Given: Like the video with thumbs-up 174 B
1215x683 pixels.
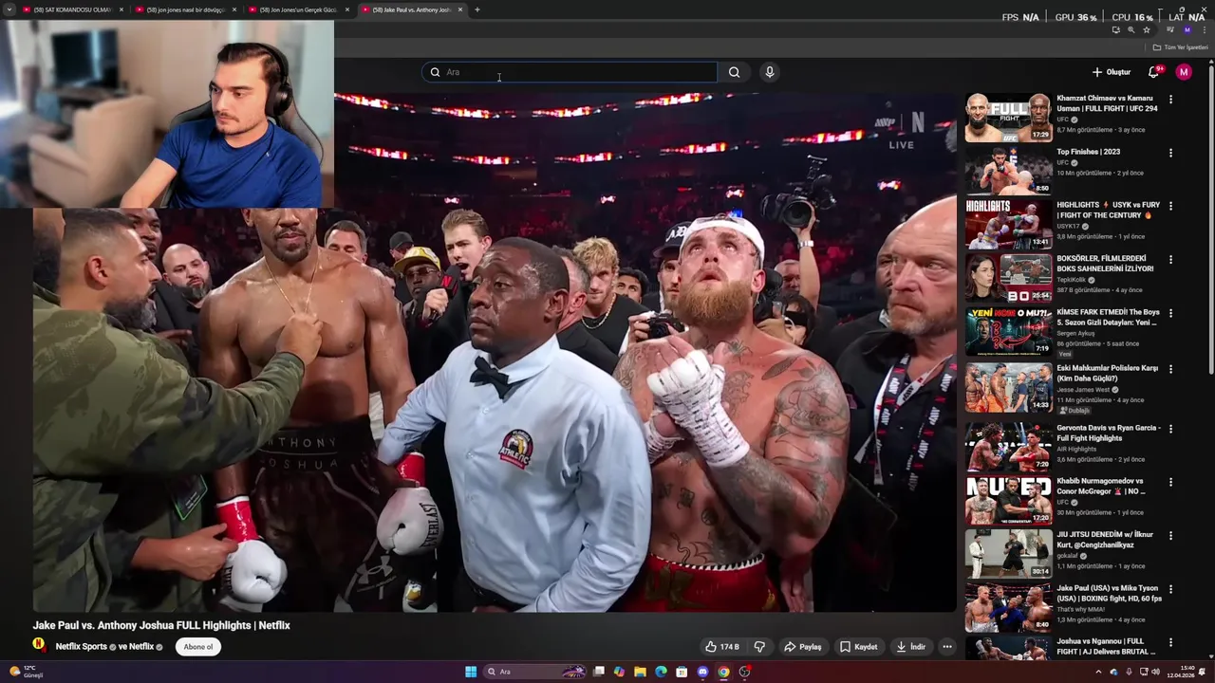Looking at the screenshot, I should pos(721,647).
